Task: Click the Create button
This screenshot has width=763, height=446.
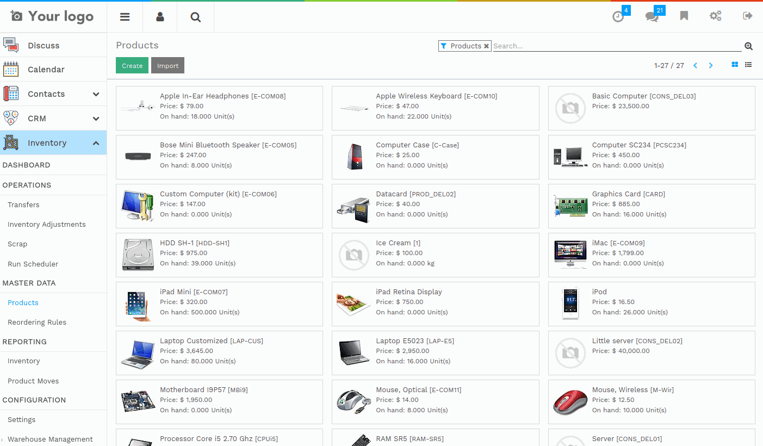Action: (x=132, y=65)
